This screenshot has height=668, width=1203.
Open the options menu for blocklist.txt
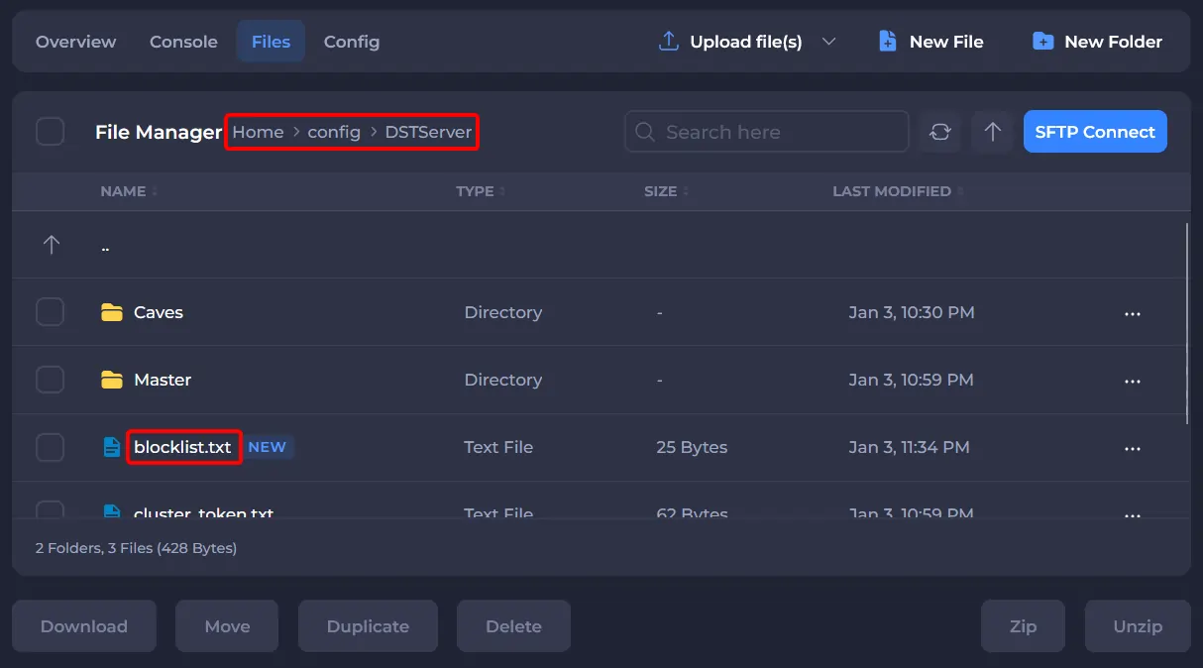(x=1133, y=448)
